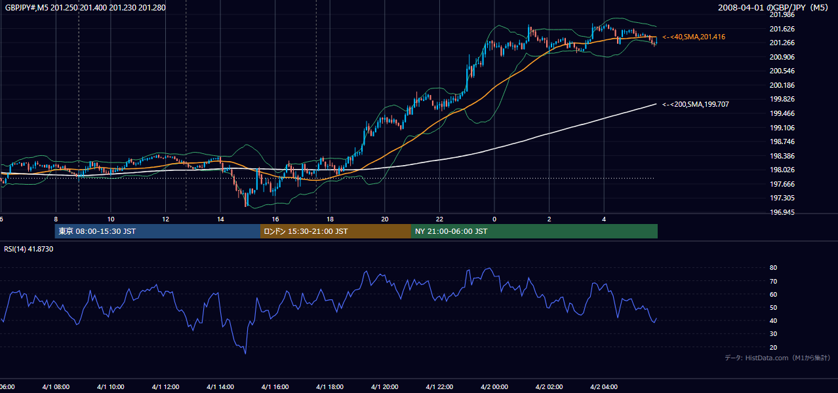Click RSI scale level 70
Image resolution: width=838 pixels, height=393 pixels.
[x=773, y=281]
